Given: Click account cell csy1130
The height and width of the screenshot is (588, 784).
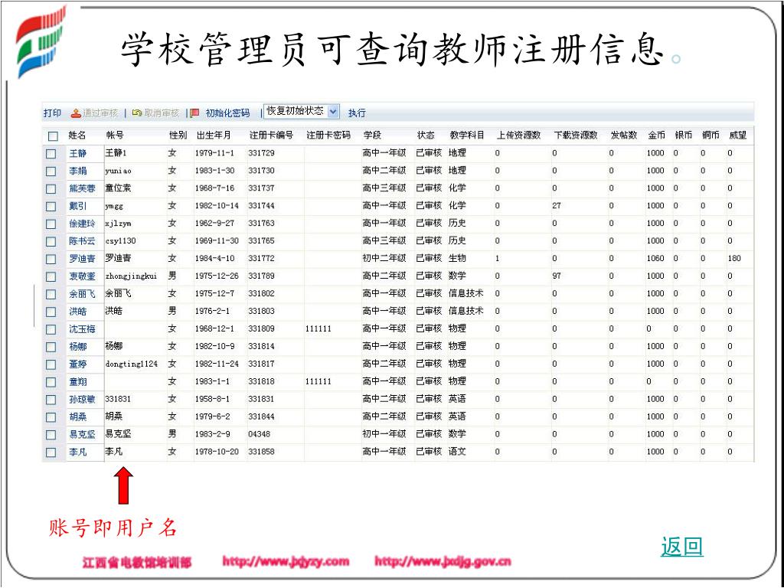Looking at the screenshot, I should pos(120,241).
